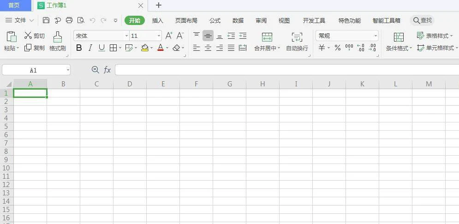The height and width of the screenshot is (224, 459).
Task: Increase decimal places
Action: coord(361,48)
